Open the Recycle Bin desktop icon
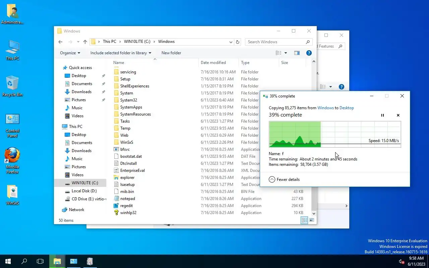The image size is (429, 268). (x=12, y=86)
